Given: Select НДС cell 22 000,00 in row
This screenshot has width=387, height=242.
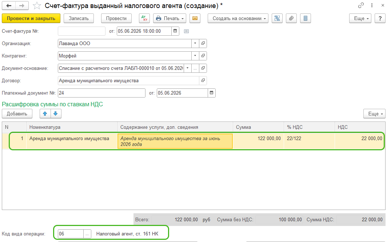Looking at the screenshot, I should pyautogui.click(x=360, y=141).
